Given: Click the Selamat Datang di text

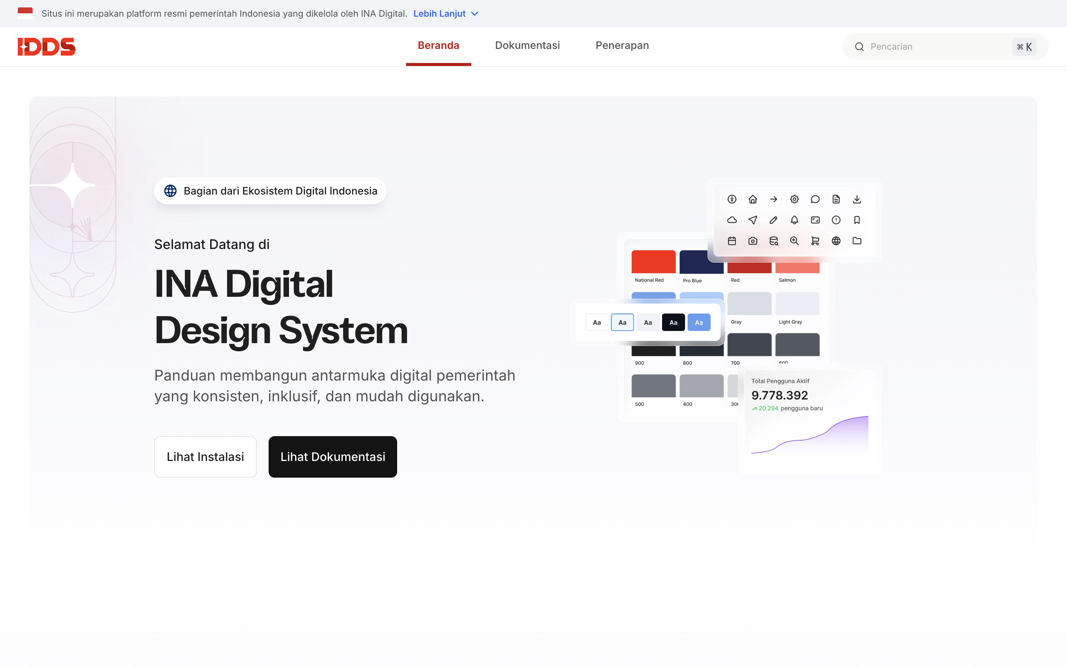Looking at the screenshot, I should tap(212, 245).
